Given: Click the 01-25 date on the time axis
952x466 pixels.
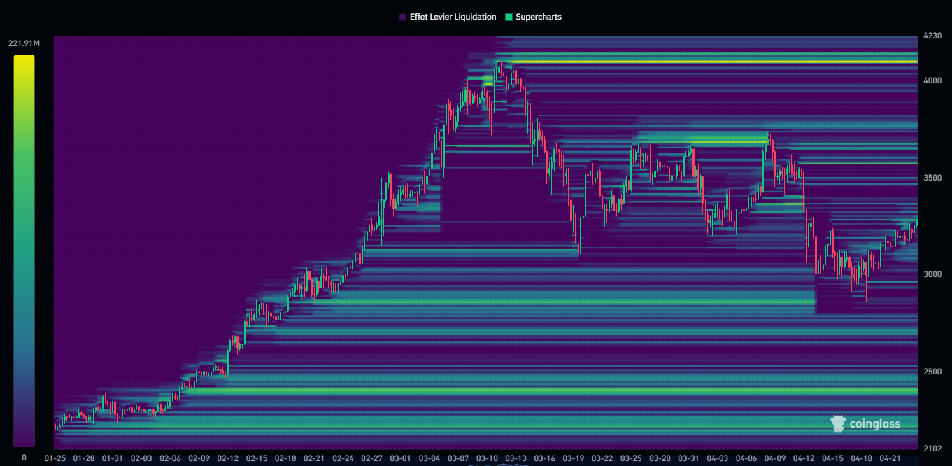Looking at the screenshot, I should pyautogui.click(x=55, y=458).
